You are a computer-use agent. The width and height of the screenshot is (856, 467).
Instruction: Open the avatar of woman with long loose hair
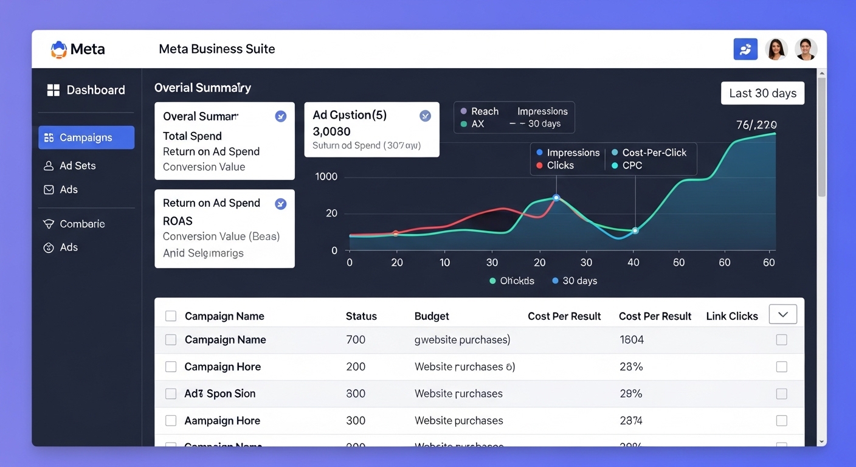point(776,49)
